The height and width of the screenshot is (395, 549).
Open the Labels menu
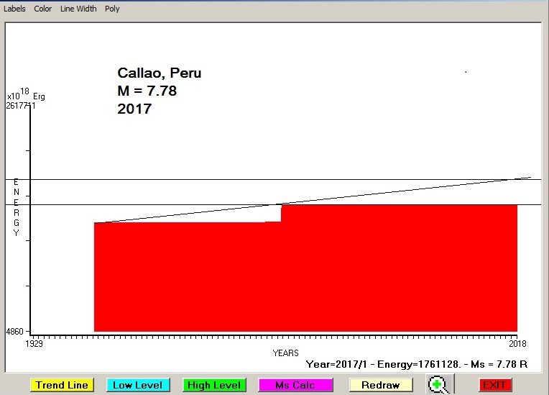click(14, 9)
